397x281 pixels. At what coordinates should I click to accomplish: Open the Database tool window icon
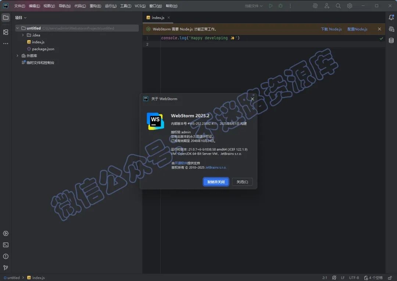pos(391,40)
